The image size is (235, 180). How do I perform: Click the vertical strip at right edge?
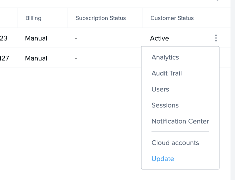pos(232,100)
